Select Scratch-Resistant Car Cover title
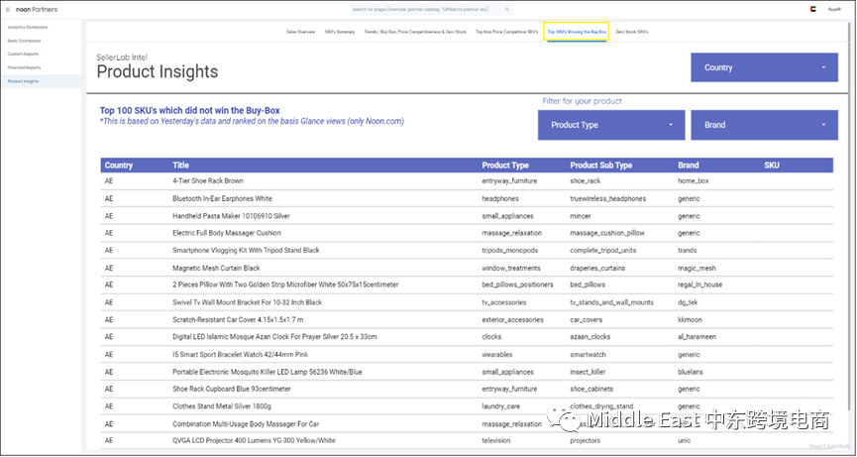 (238, 320)
